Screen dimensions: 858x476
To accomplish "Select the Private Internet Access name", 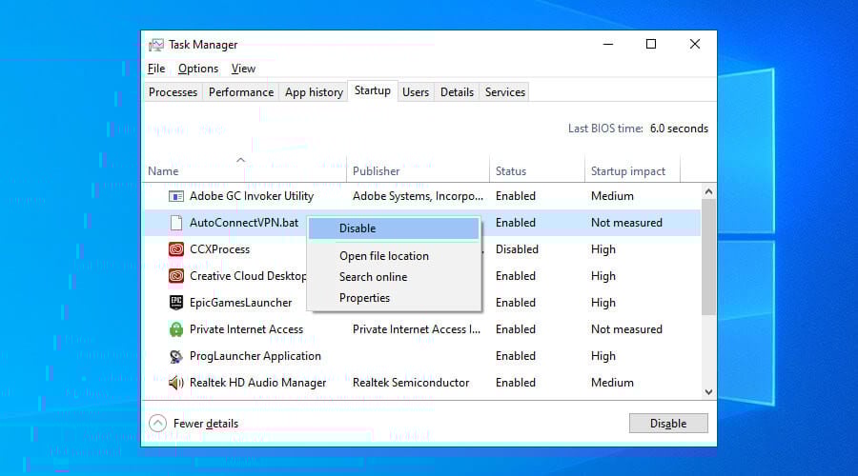I will (246, 329).
